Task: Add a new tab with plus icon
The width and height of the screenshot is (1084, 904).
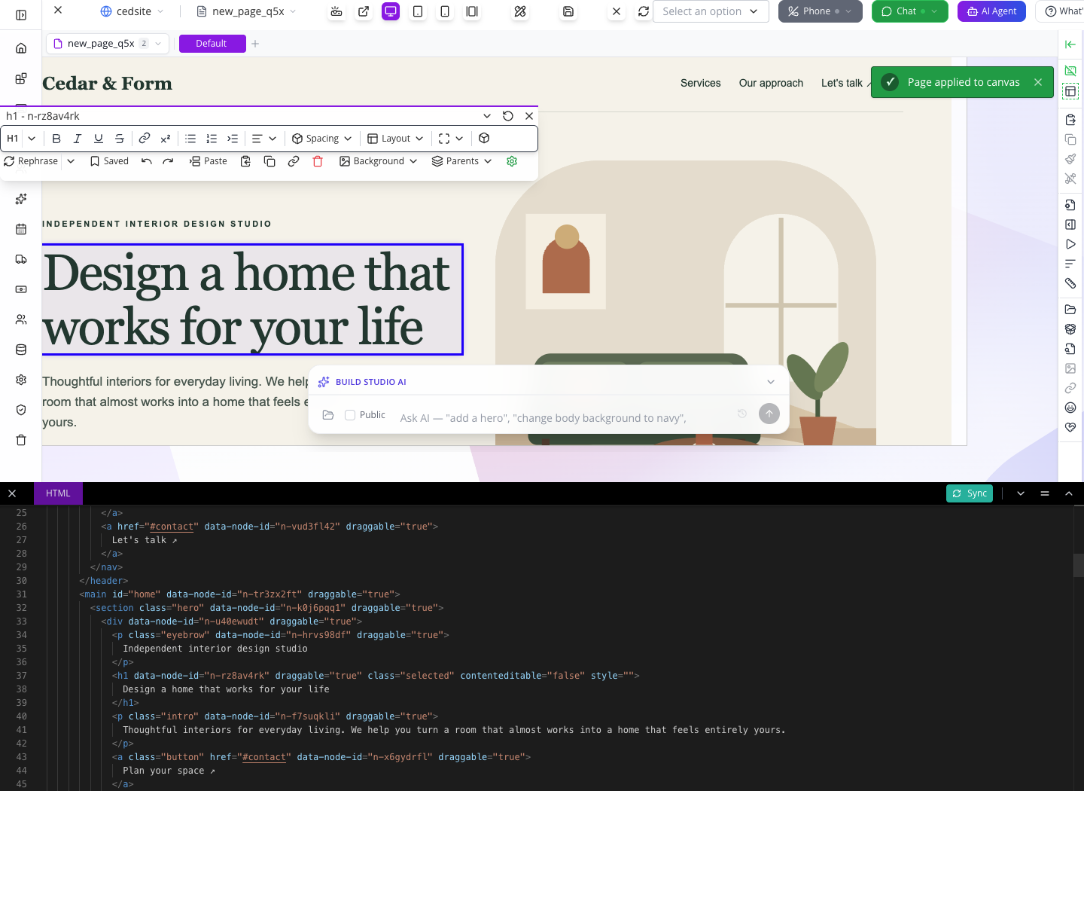Action: [x=255, y=44]
